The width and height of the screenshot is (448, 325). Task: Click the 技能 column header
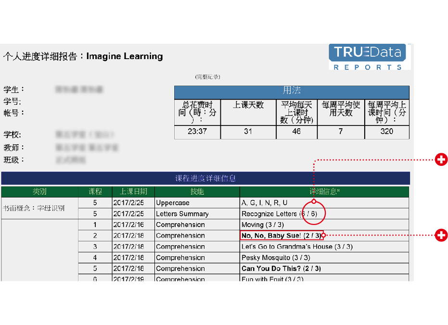coord(197,192)
